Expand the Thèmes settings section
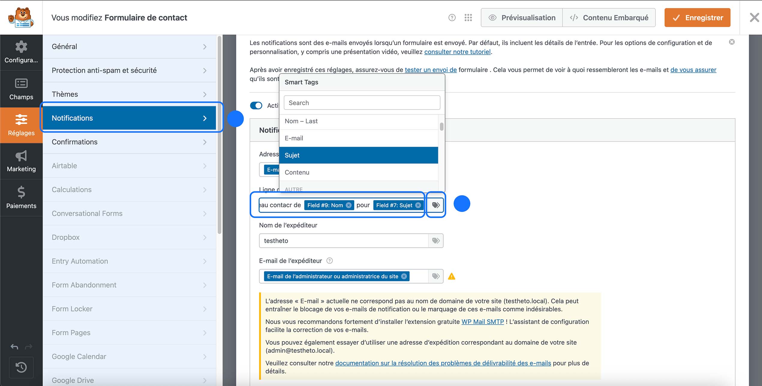762x386 pixels. point(129,94)
